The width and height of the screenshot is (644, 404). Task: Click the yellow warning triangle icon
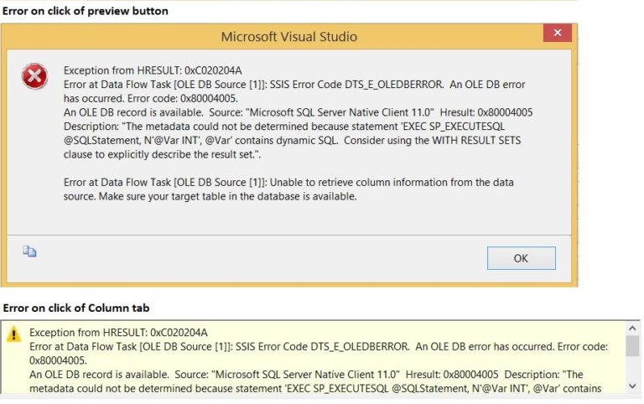[14, 334]
